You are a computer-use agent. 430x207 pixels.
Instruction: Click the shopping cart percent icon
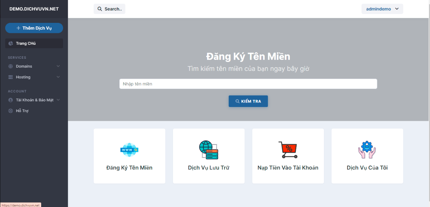click(288, 150)
